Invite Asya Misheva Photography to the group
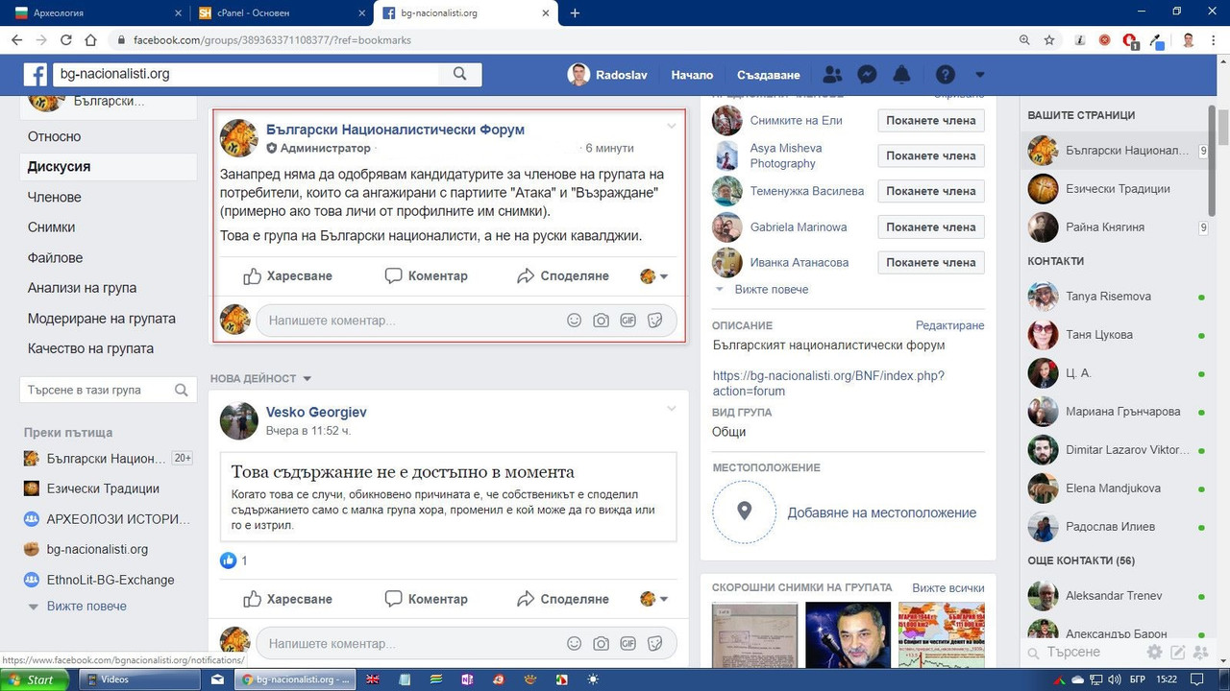 coord(930,156)
